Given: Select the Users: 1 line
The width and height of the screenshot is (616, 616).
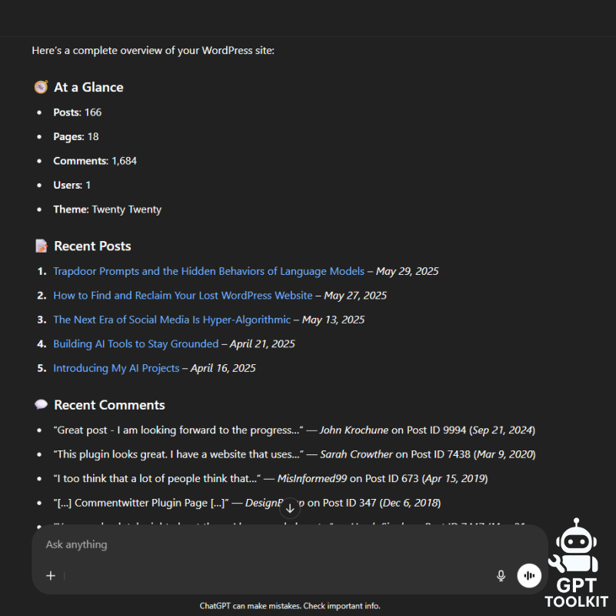Looking at the screenshot, I should pos(72,186).
